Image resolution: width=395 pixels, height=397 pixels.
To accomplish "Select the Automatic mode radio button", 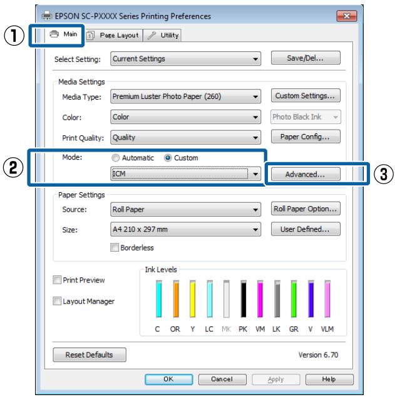I will (x=115, y=158).
